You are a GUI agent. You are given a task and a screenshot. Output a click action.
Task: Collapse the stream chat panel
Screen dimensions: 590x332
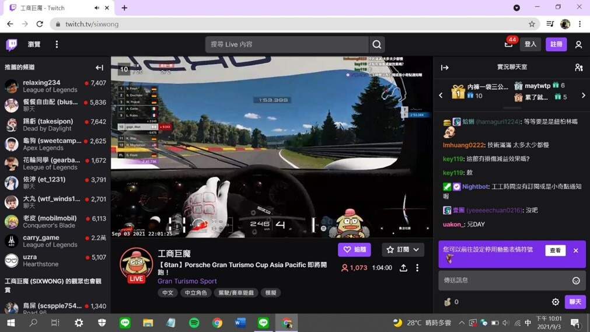pos(445,68)
